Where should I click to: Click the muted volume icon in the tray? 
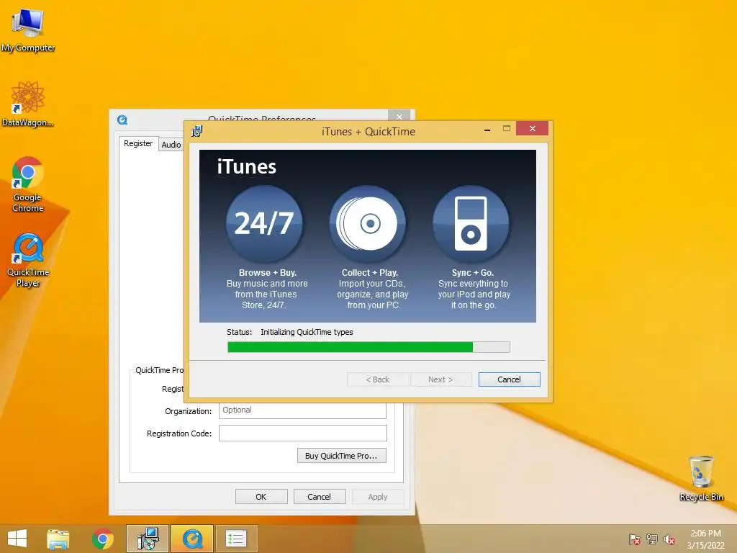pos(669,539)
